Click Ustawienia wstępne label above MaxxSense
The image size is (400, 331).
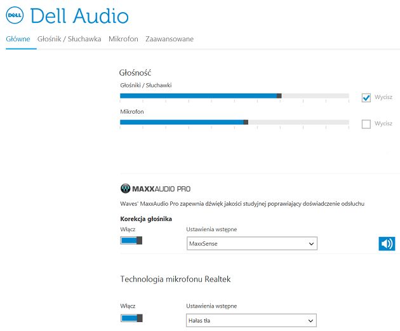pyautogui.click(x=211, y=229)
